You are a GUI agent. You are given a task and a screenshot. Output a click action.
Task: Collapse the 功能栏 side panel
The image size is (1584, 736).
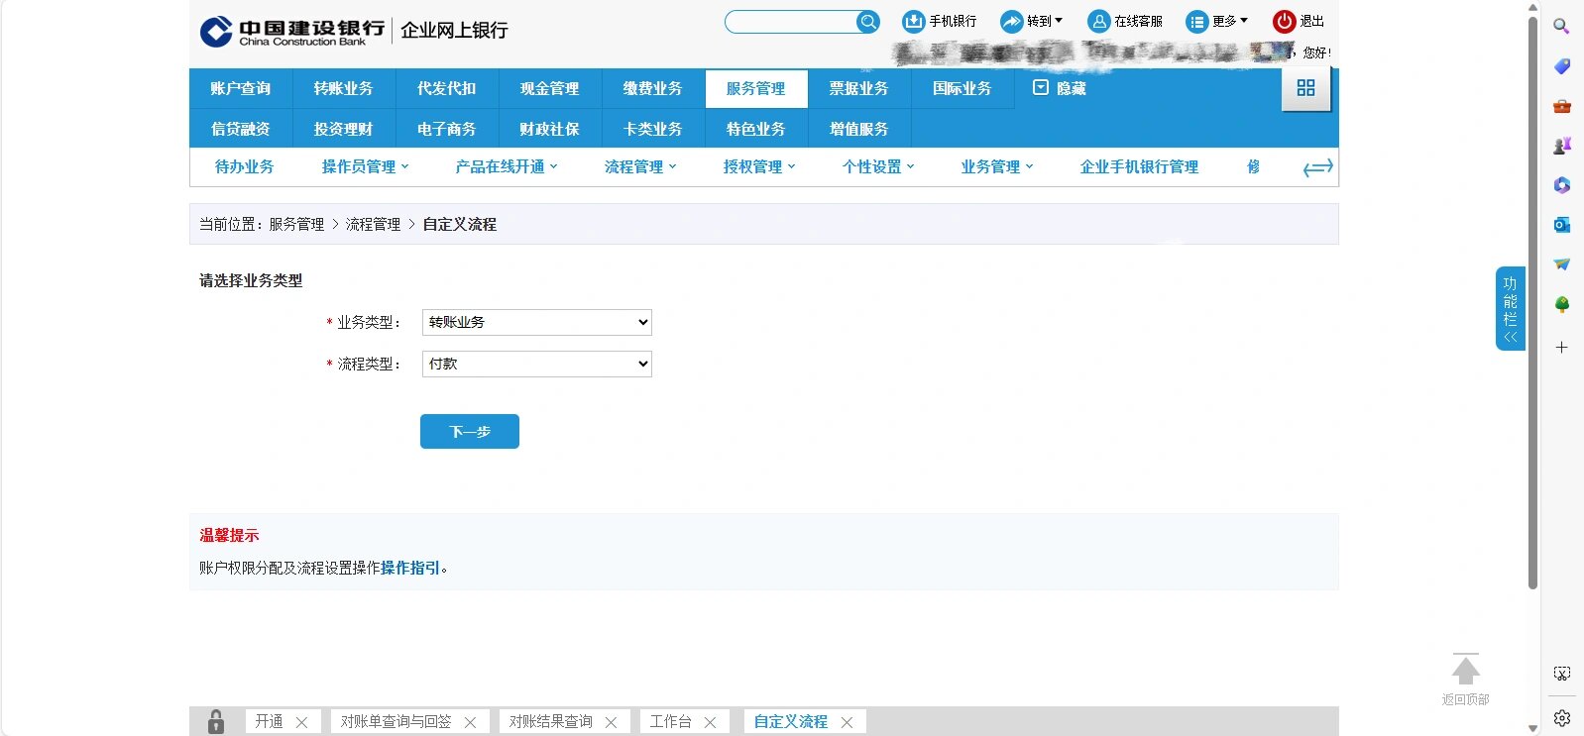(x=1510, y=308)
